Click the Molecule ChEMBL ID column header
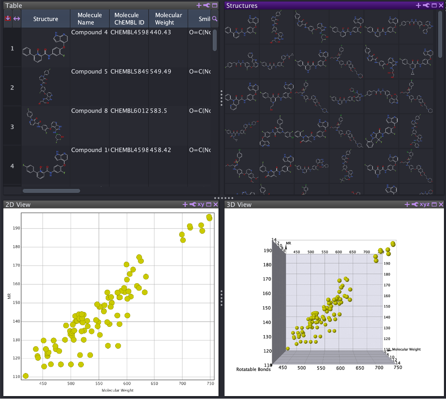 coord(129,19)
